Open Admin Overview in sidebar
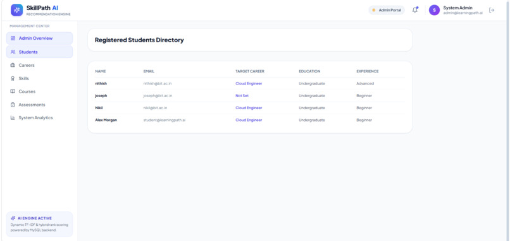 point(39,38)
